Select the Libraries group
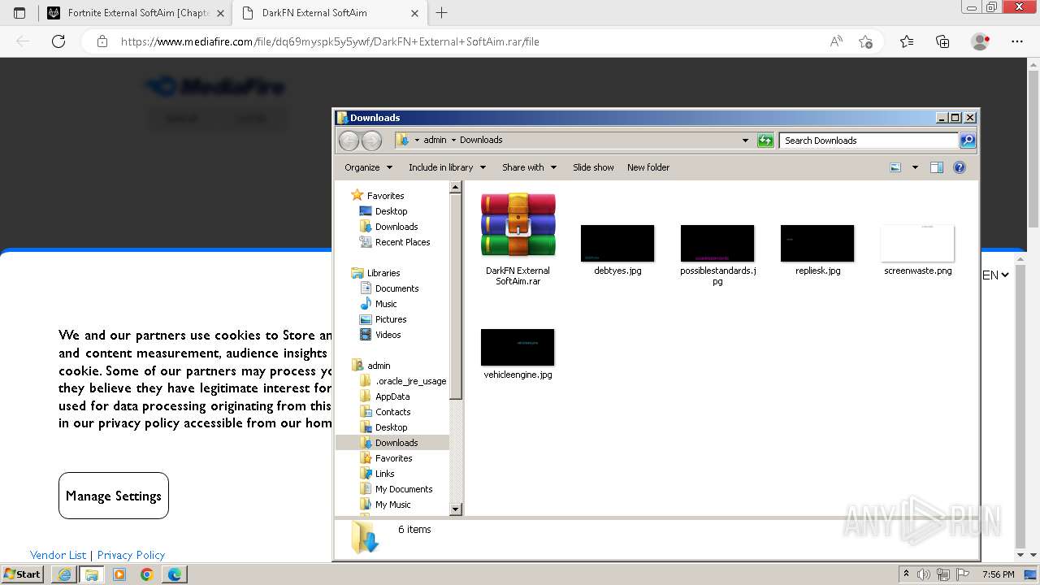 click(383, 273)
